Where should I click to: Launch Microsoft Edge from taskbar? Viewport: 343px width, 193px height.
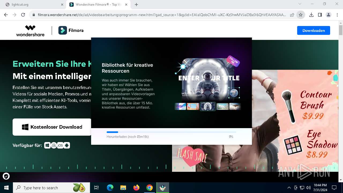click(110, 188)
